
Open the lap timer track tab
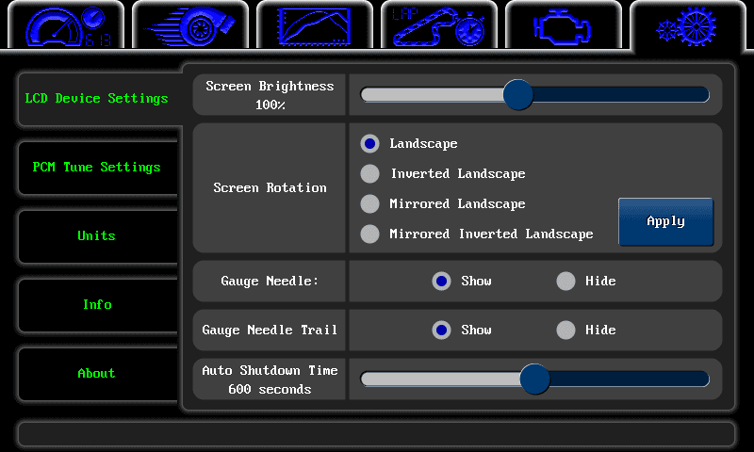coord(439,25)
